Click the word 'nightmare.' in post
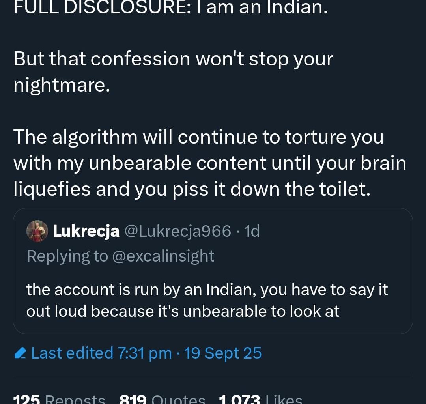Image resolution: width=426 pixels, height=404 pixels. click(x=62, y=85)
